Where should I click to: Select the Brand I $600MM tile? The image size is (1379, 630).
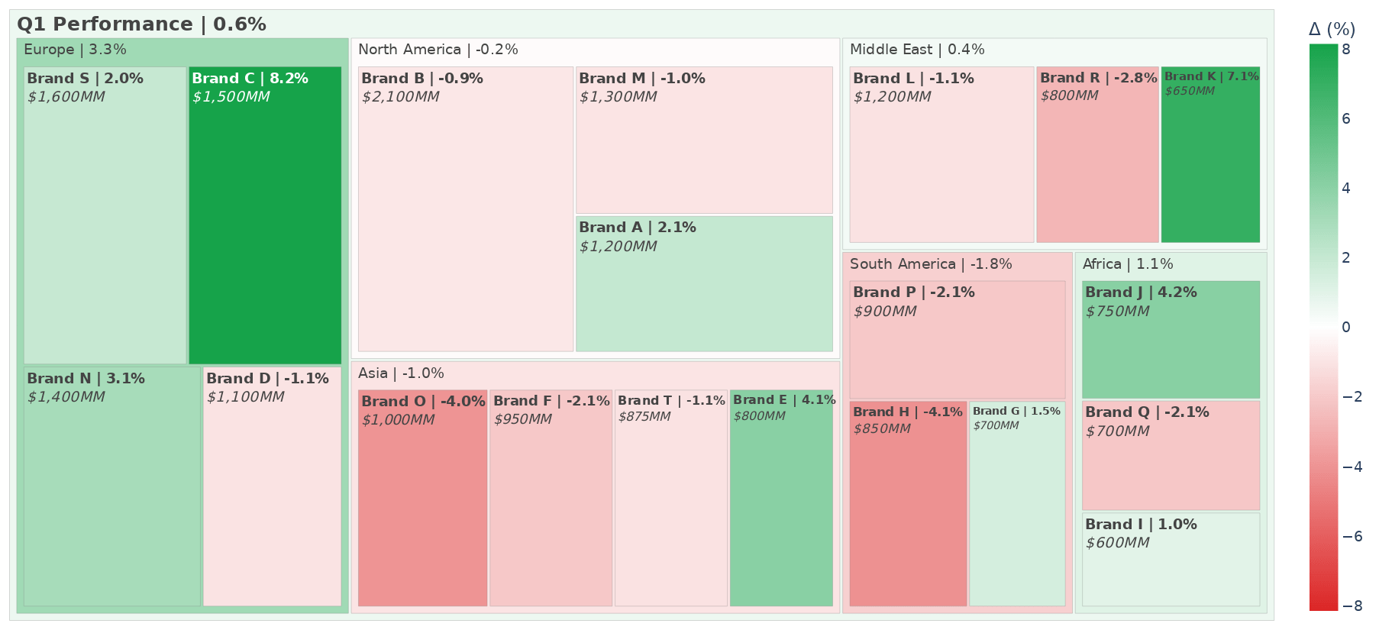click(1171, 560)
